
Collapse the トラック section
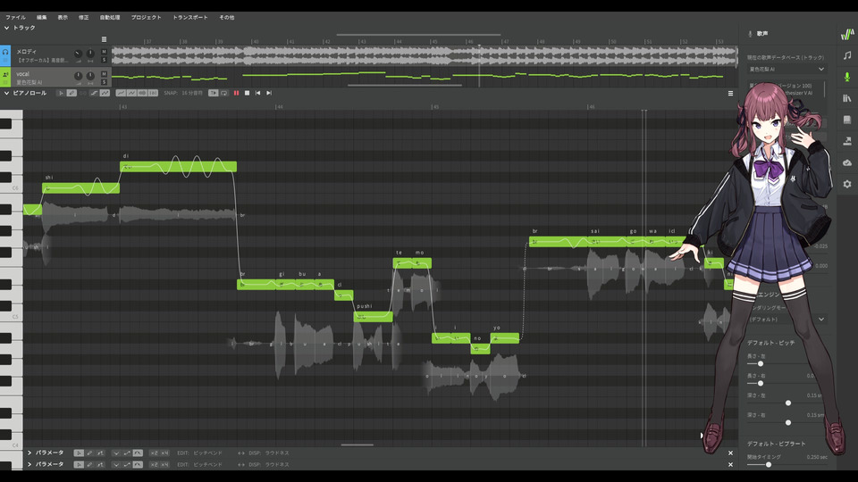pos(6,28)
